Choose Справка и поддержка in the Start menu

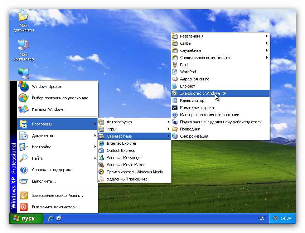[x=52, y=170]
